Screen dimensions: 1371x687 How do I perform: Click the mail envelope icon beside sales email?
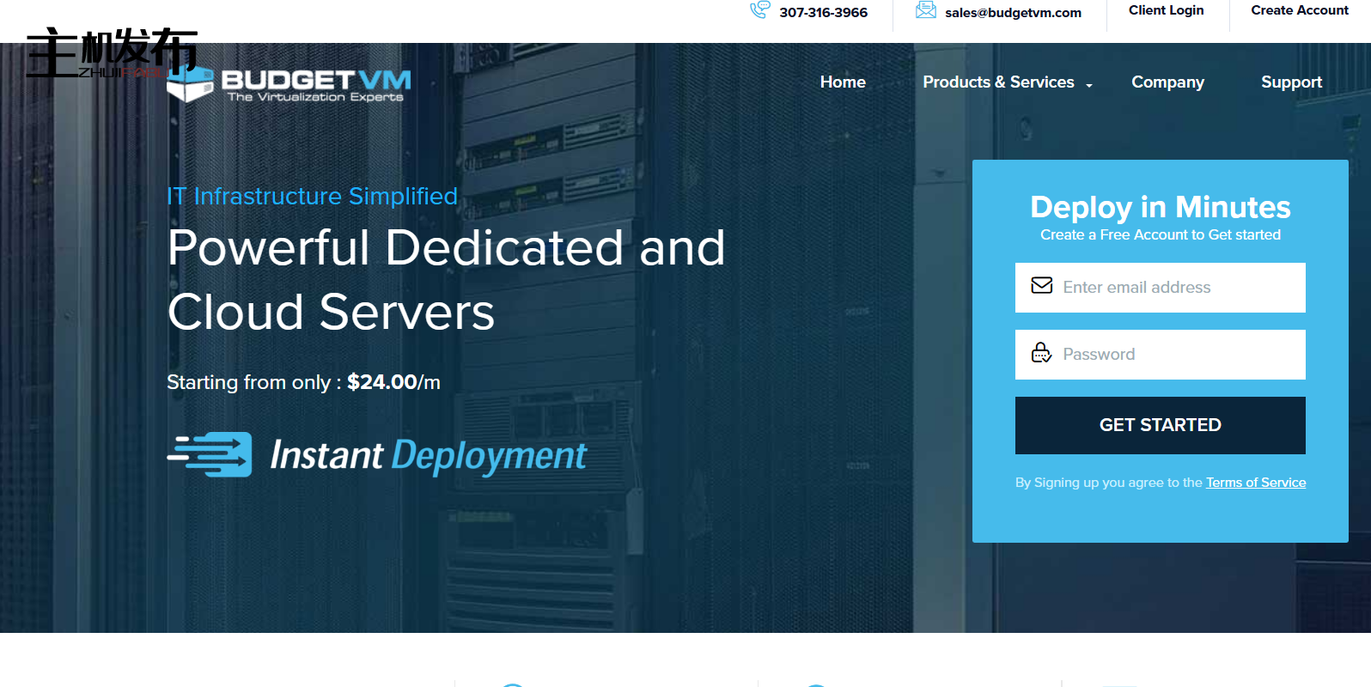click(x=925, y=10)
